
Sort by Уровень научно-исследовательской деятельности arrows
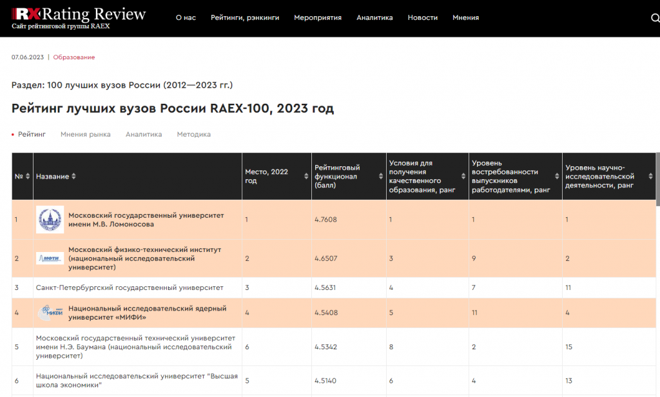(651, 176)
